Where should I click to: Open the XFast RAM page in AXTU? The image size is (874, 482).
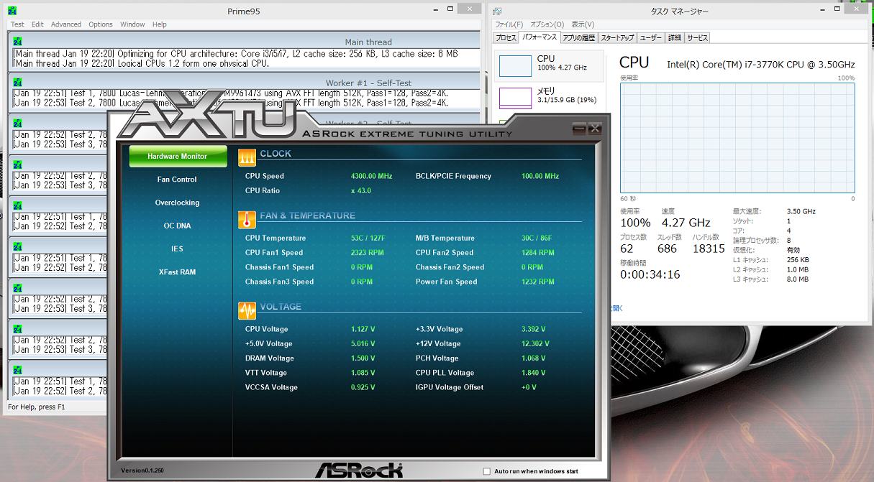[178, 272]
